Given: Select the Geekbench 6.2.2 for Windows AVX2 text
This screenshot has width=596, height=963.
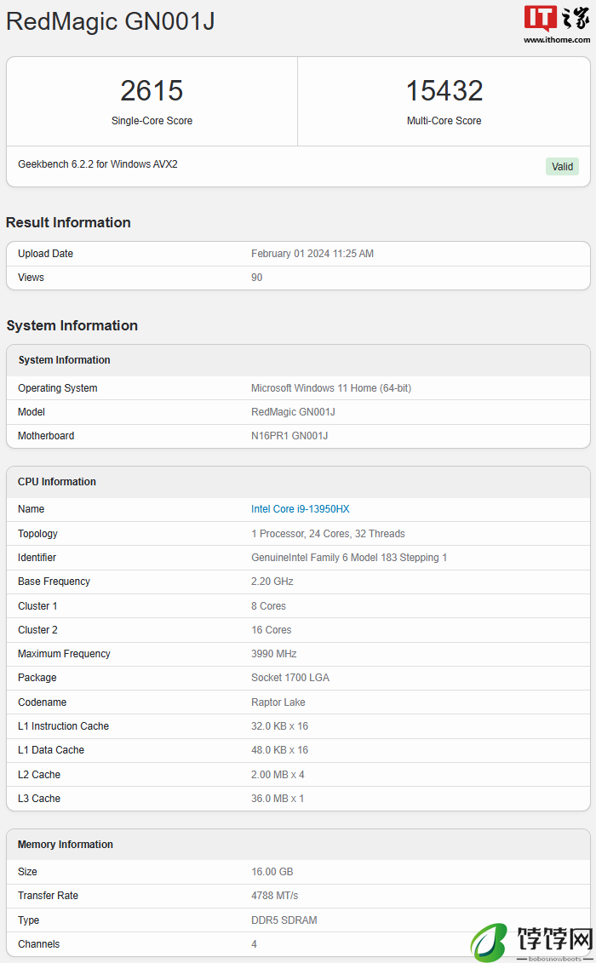Looking at the screenshot, I should point(98,164).
